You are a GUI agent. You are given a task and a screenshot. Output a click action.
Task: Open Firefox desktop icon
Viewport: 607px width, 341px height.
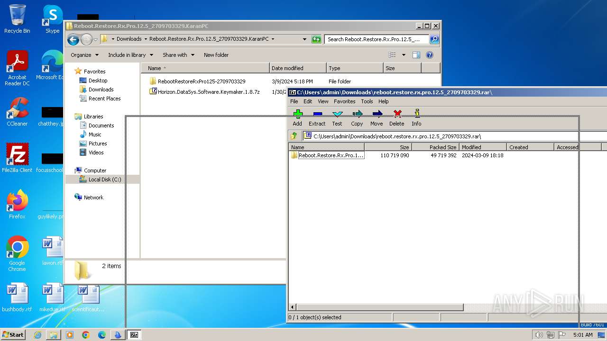pos(17,205)
